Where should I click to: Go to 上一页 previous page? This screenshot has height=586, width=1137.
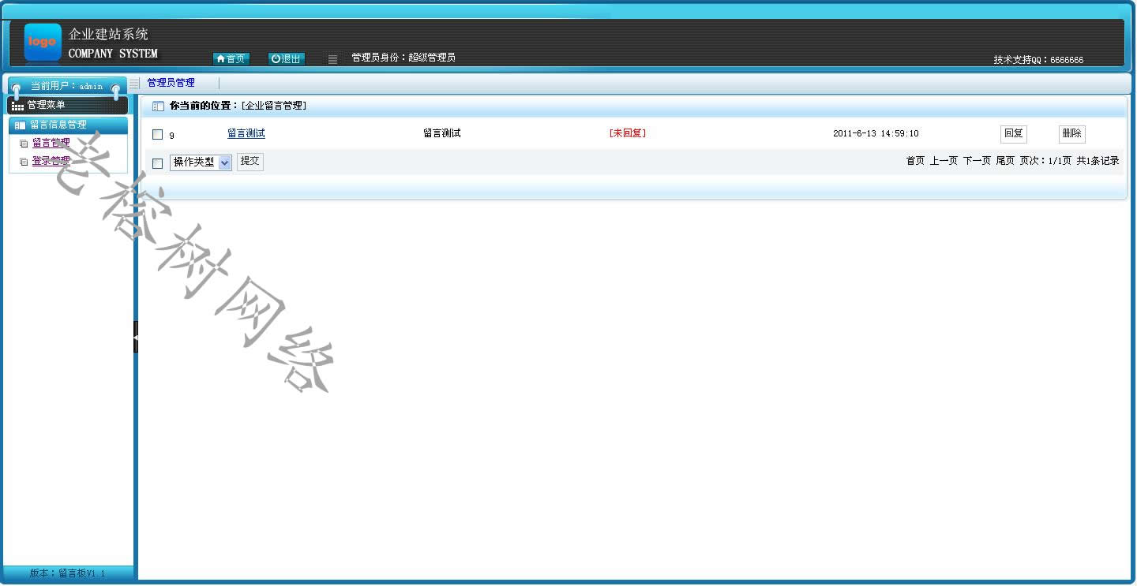[x=944, y=161]
